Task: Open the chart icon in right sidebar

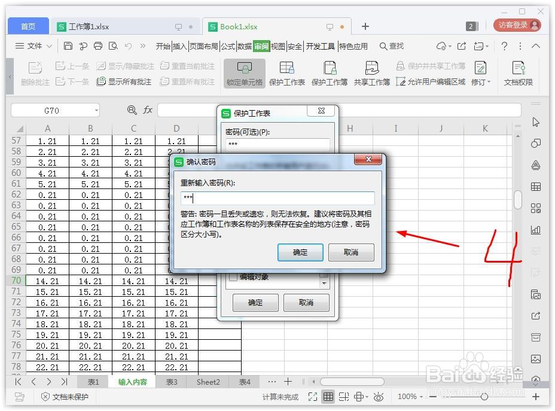Action: point(535,230)
